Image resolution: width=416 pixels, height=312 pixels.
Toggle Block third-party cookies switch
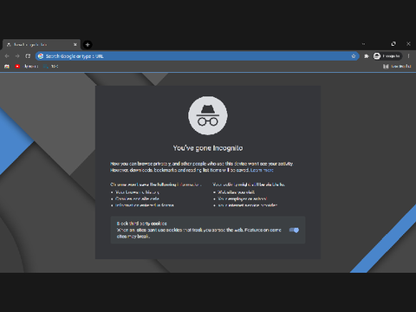pos(294,230)
